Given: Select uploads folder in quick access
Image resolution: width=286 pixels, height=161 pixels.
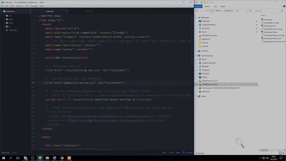Looking at the screenshot, I should 205,46.
